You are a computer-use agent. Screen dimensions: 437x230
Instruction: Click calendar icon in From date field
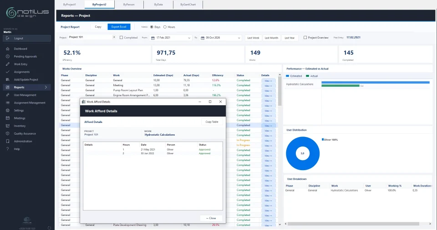pyautogui.click(x=153, y=38)
